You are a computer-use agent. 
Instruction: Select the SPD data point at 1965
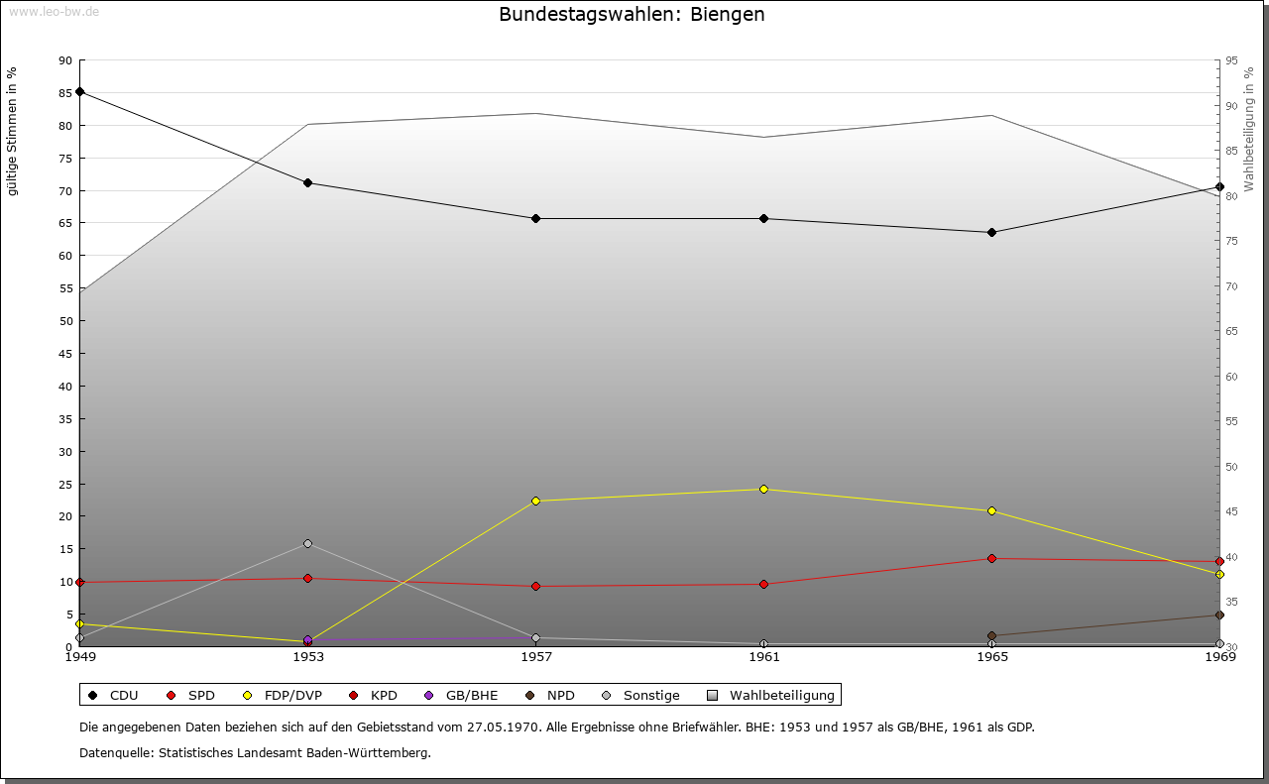coord(991,558)
